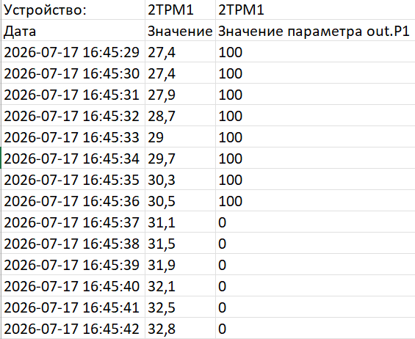Select the cell with value 32,8
This screenshot has height=339, width=415.
coord(180,329)
